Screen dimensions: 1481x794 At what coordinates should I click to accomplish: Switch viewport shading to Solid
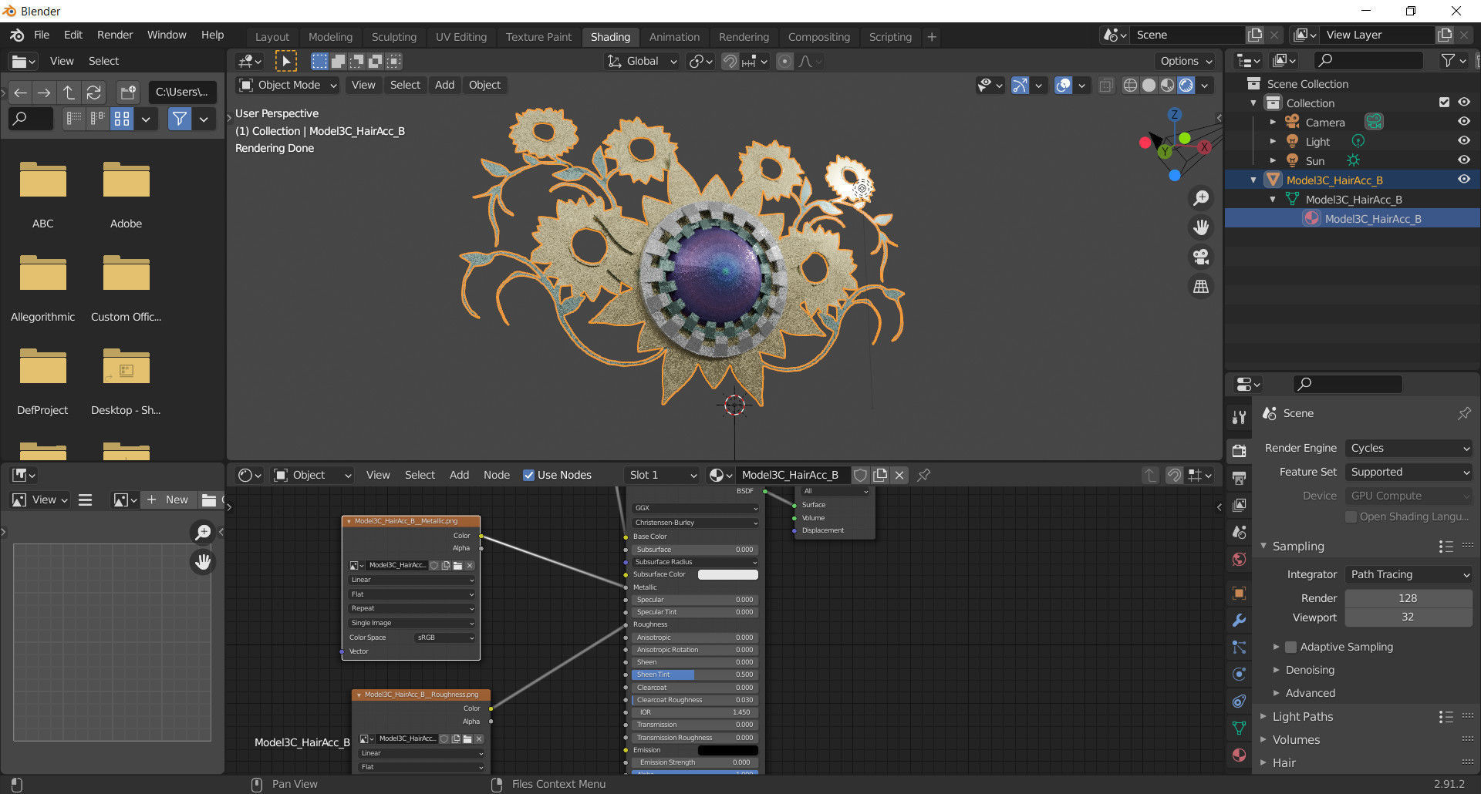click(1149, 85)
